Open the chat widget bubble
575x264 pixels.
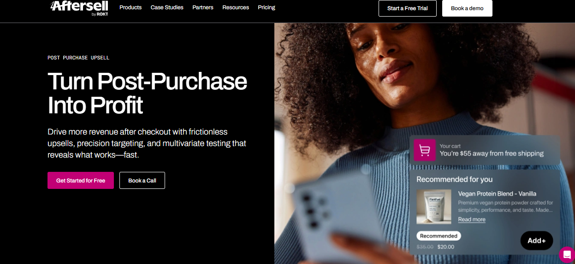[x=567, y=255]
